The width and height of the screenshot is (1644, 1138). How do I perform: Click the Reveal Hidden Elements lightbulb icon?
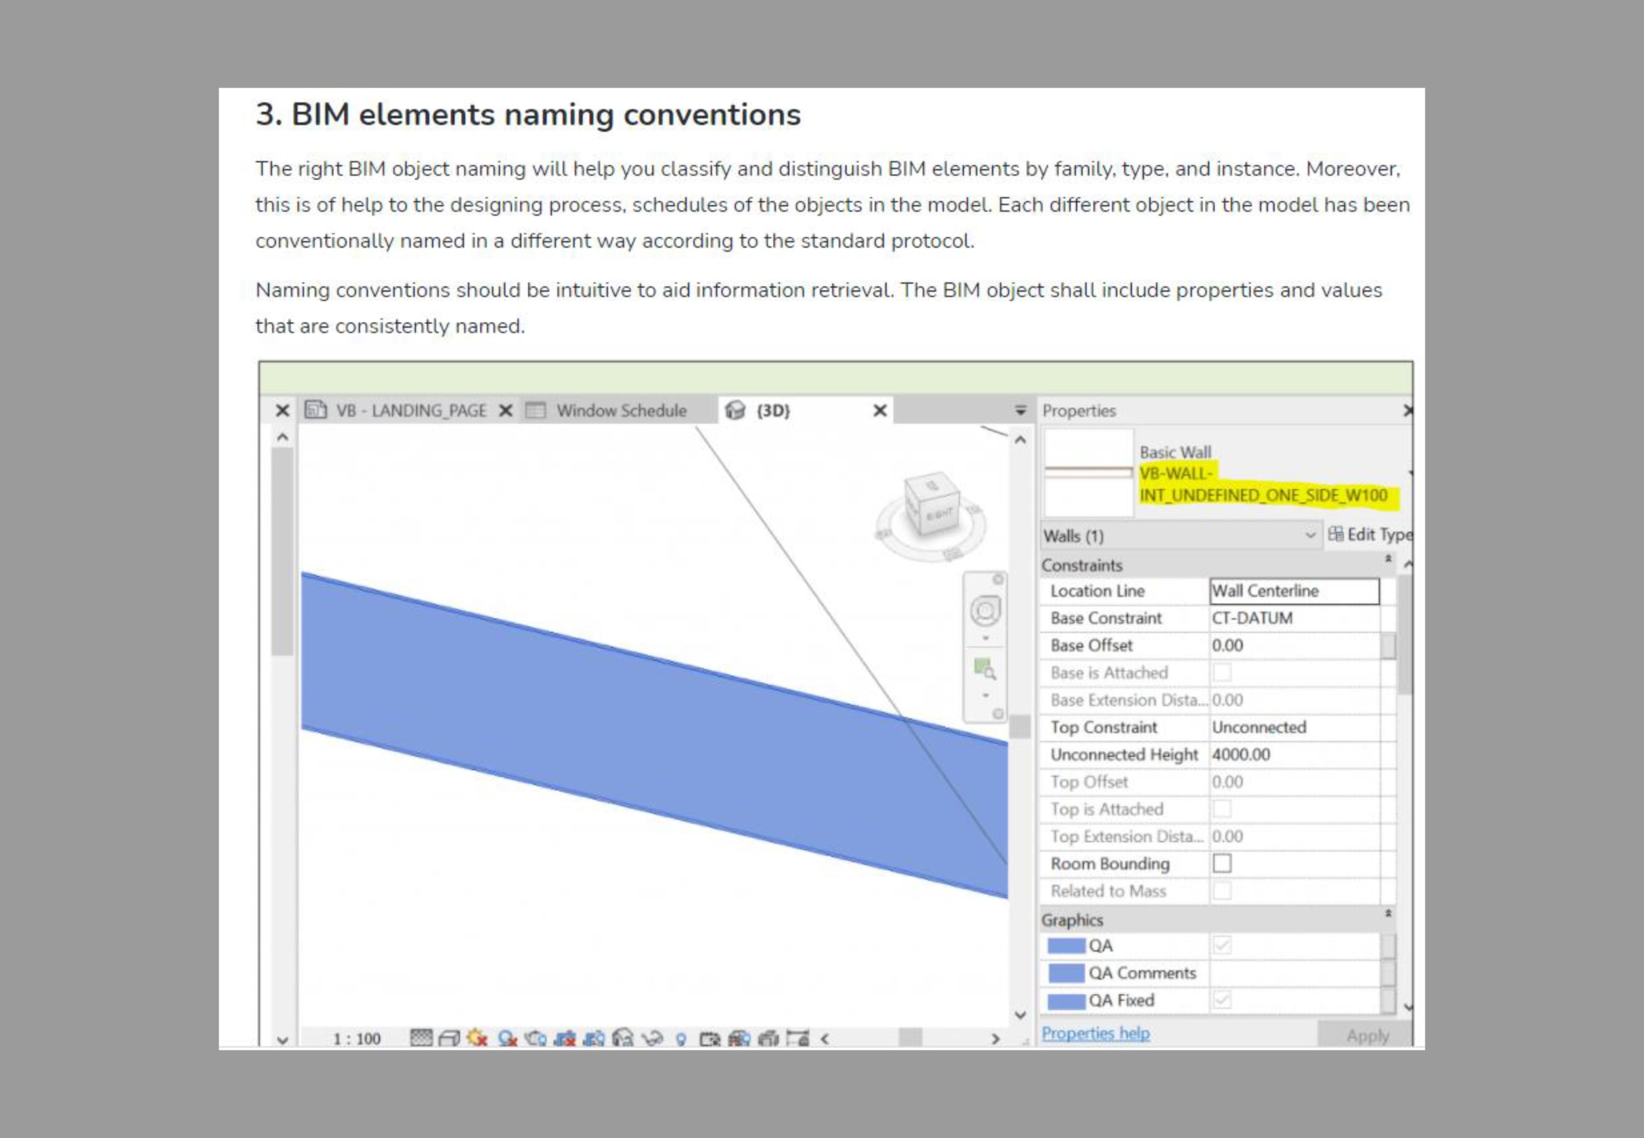[681, 1039]
